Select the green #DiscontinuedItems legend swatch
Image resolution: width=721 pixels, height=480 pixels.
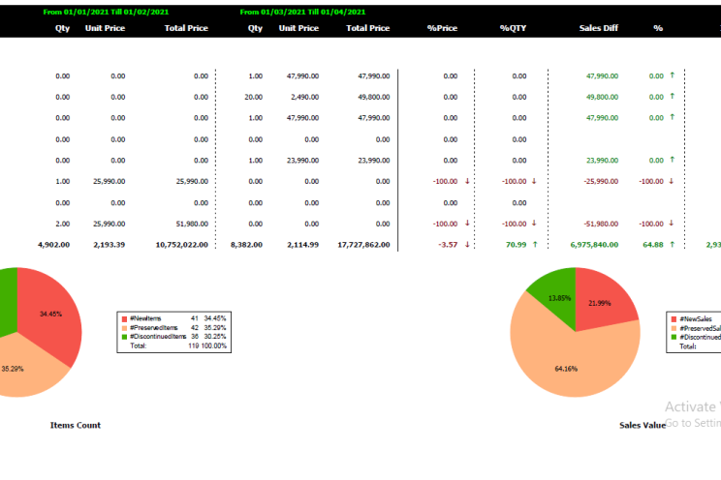click(124, 337)
